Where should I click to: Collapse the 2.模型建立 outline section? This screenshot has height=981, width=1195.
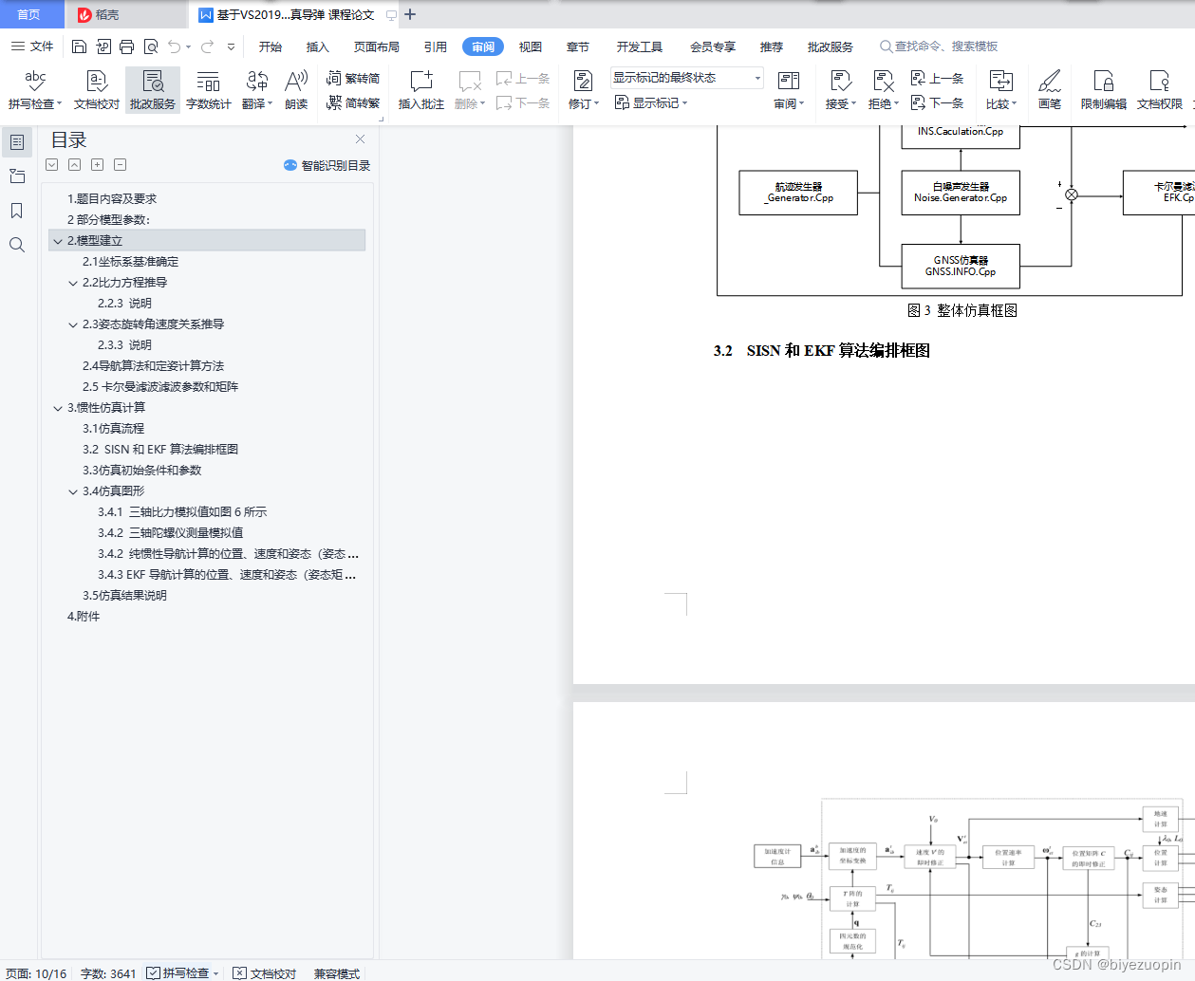coord(58,240)
